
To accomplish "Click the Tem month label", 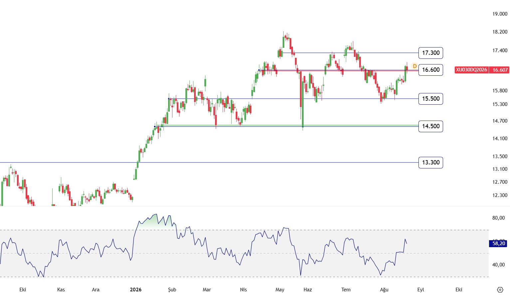I will tap(346, 290).
